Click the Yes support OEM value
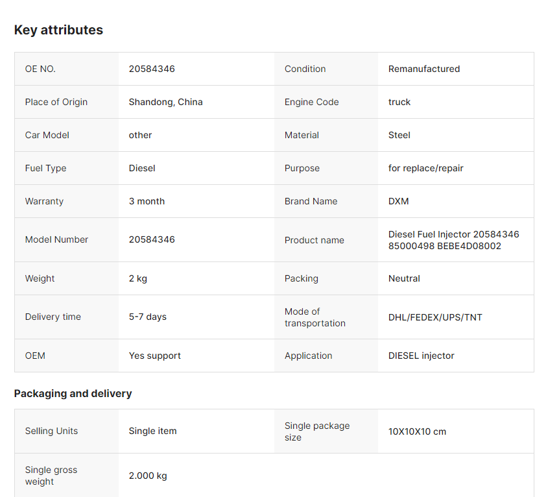Image resolution: width=535 pixels, height=497 pixels. click(154, 356)
